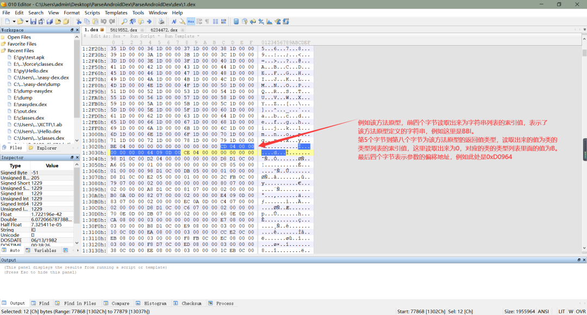Screen dimensions: 587x315
Task: Toggle the column mode icon in toolbar
Action: [215, 21]
